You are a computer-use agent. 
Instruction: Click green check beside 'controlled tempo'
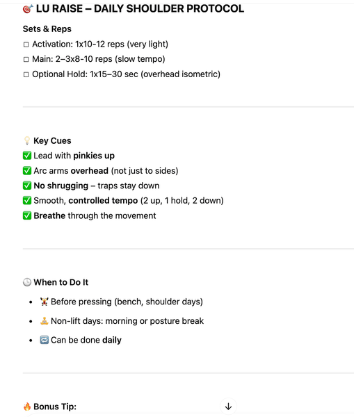coord(27,200)
